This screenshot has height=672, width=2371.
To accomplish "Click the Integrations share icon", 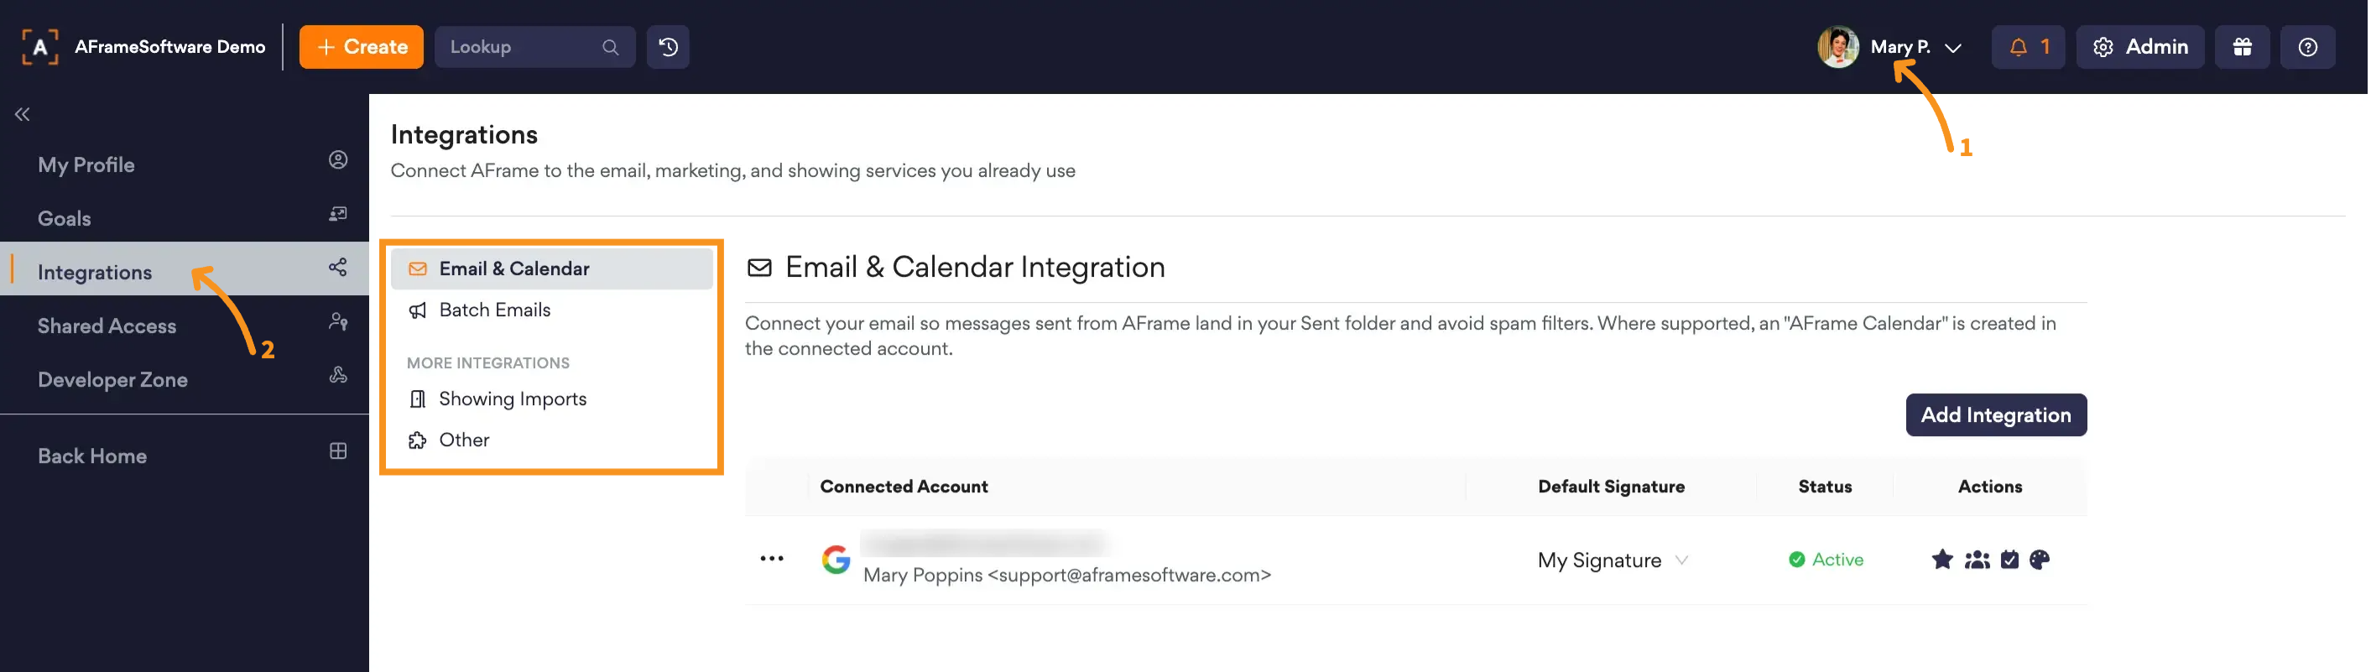I will click(338, 267).
